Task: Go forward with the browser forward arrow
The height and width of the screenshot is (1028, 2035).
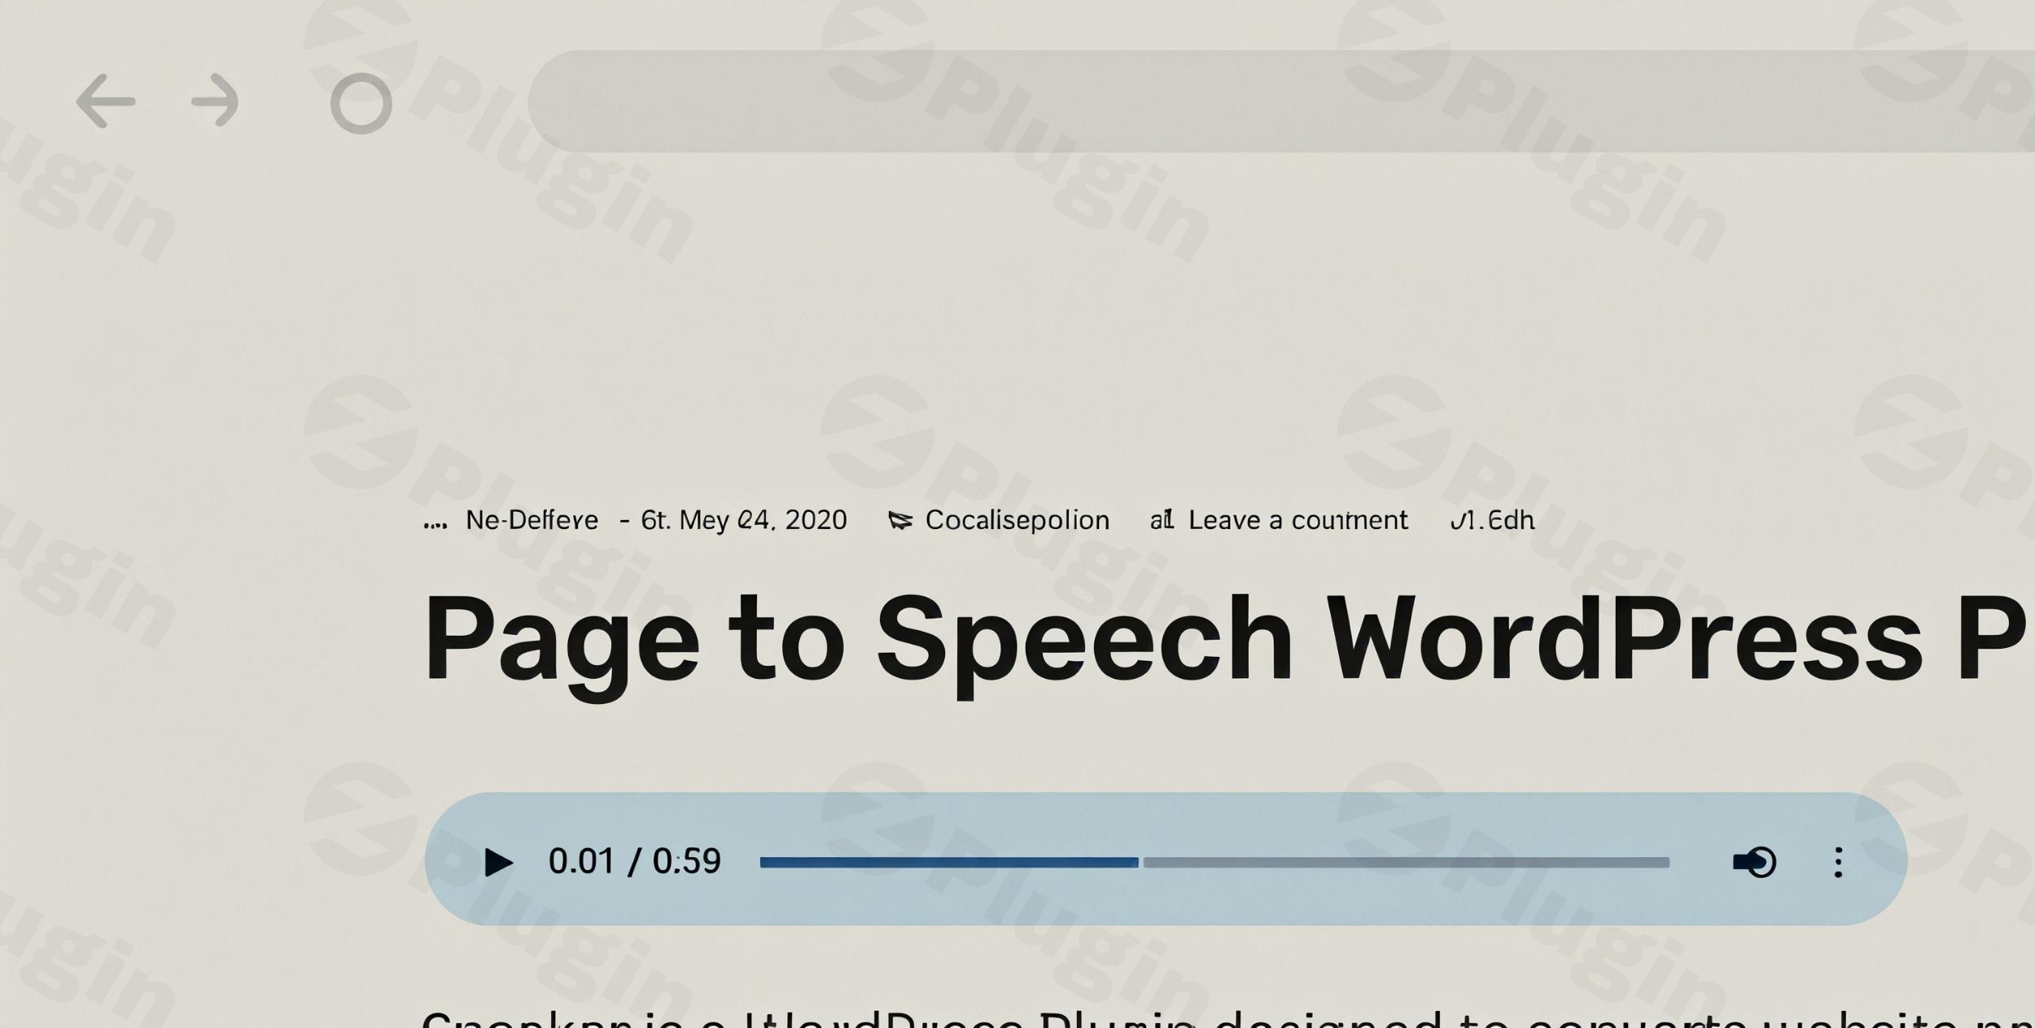Action: click(216, 101)
